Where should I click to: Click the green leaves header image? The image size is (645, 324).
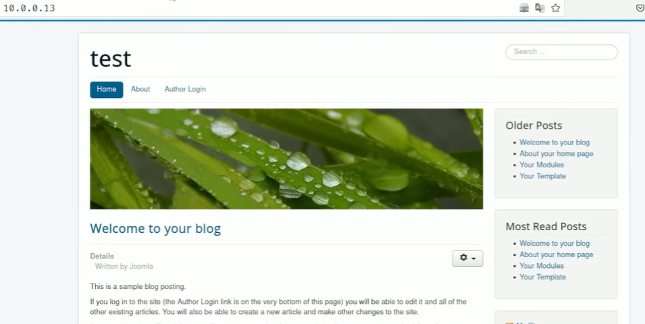(286, 159)
